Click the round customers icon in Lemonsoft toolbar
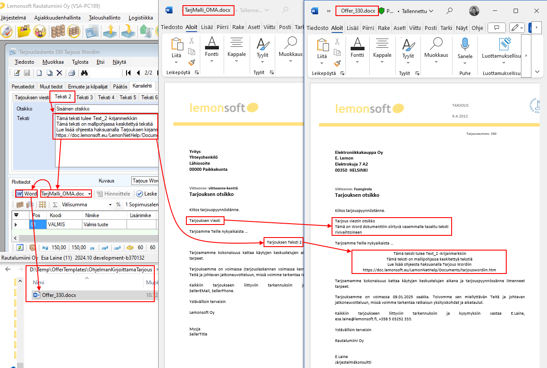This screenshot has width=547, height=368. pyautogui.click(x=40, y=31)
